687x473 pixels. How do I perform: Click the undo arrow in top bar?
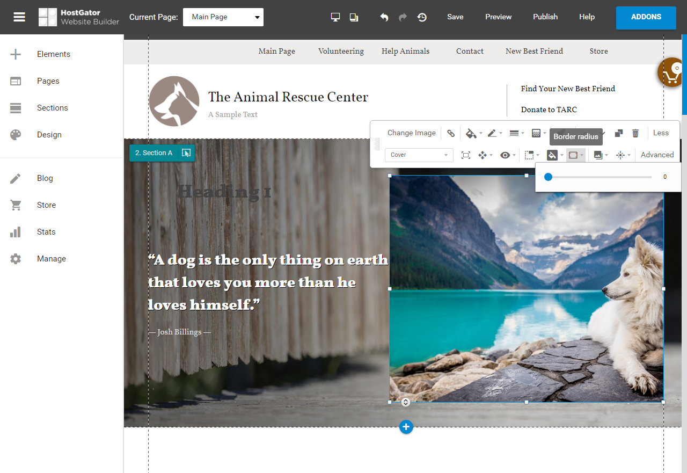pyautogui.click(x=384, y=17)
